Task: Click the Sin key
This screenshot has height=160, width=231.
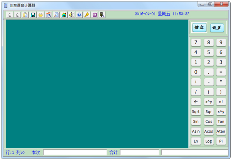Action: coord(196,121)
